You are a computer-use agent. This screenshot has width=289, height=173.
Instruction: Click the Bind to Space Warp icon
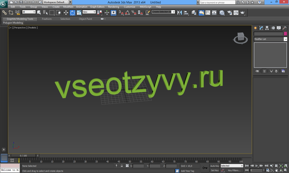(x=18, y=13)
